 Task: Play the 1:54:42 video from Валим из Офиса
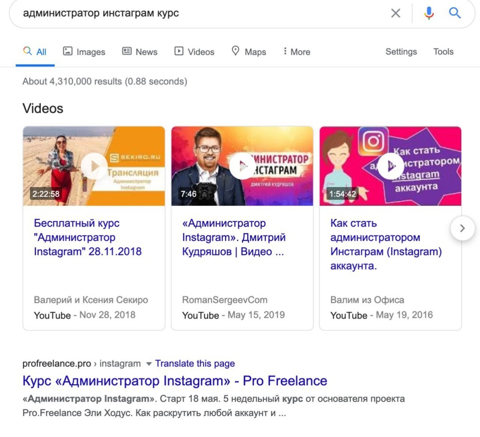[390, 166]
